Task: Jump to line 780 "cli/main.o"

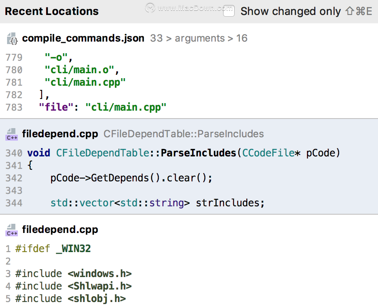Action: (x=82, y=70)
